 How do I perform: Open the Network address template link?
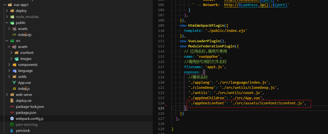pyautogui.click(x=256, y=5)
